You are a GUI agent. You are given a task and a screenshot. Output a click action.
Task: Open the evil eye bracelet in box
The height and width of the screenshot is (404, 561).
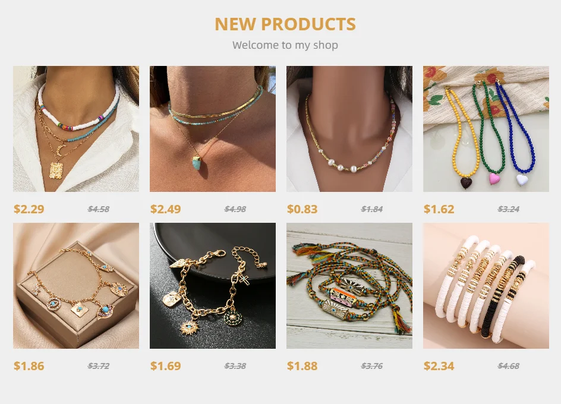(x=76, y=286)
